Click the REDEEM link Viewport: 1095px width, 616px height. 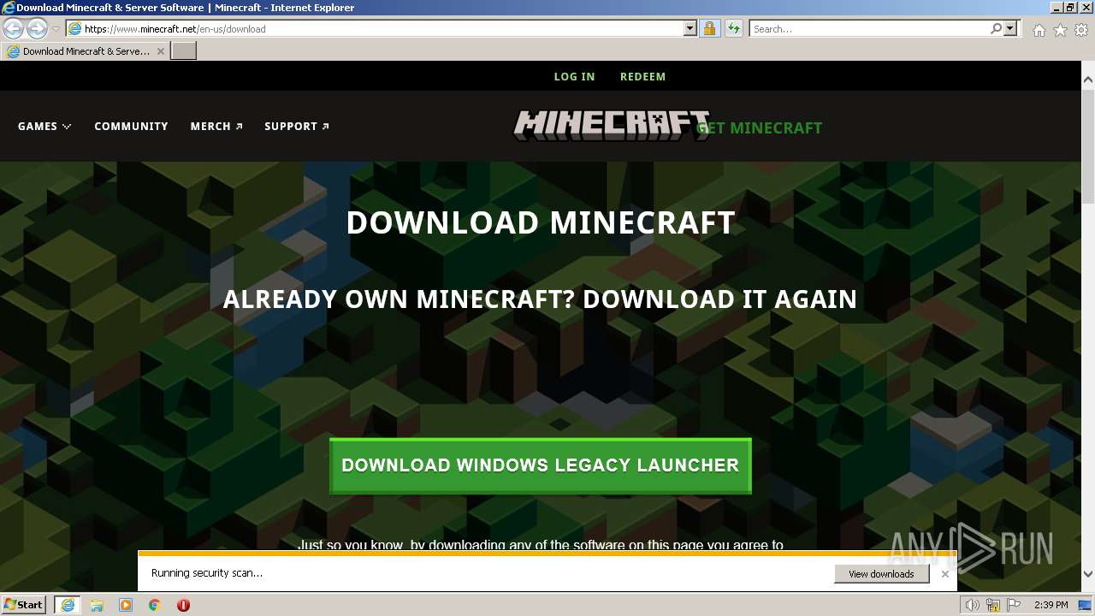tap(642, 76)
